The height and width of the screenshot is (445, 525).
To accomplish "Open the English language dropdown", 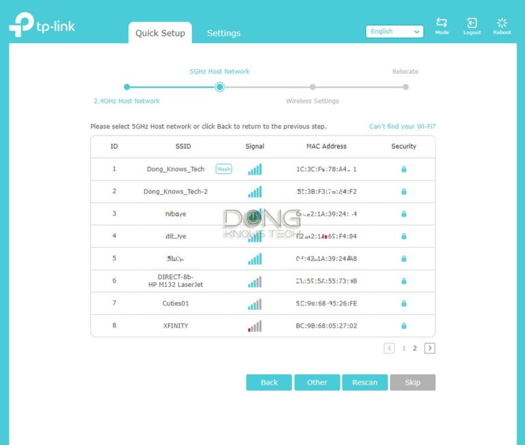I will (394, 31).
